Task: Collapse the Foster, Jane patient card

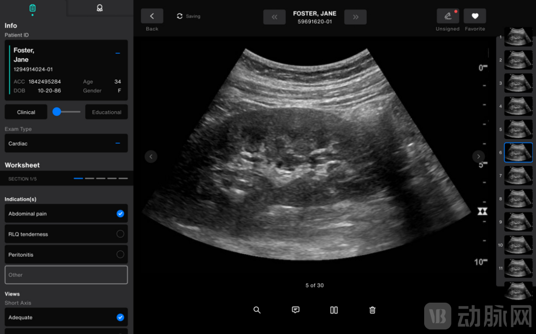Action: [x=118, y=53]
